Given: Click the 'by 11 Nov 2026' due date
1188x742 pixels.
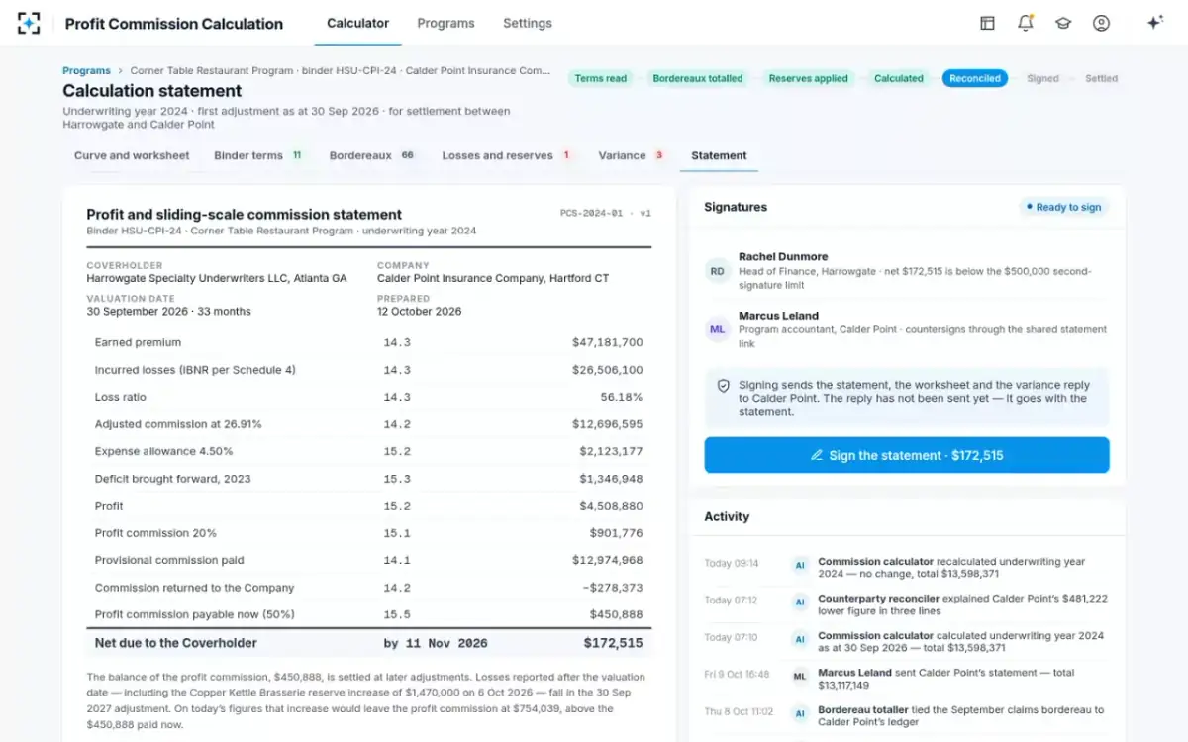Looking at the screenshot, I should point(436,643).
